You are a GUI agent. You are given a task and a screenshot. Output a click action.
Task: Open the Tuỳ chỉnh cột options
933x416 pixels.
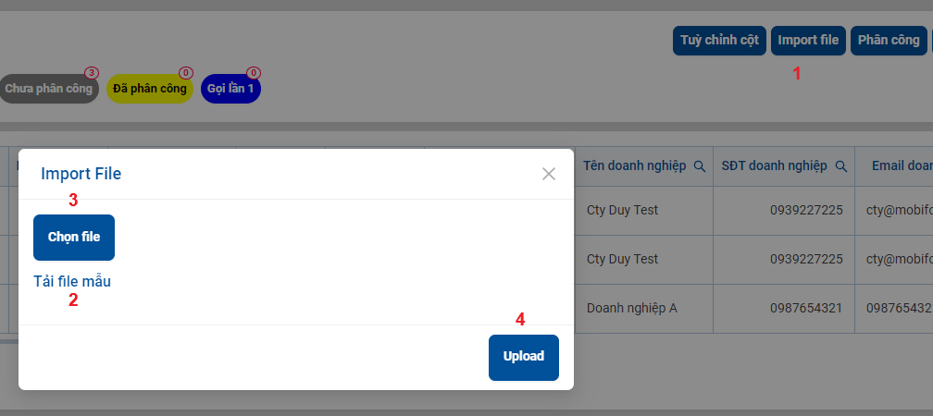pyautogui.click(x=719, y=41)
